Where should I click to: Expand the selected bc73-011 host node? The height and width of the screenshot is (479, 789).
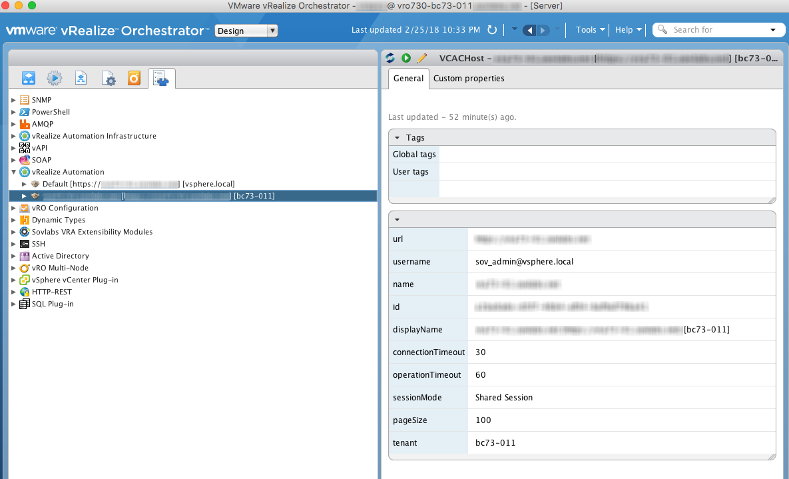pyautogui.click(x=24, y=196)
